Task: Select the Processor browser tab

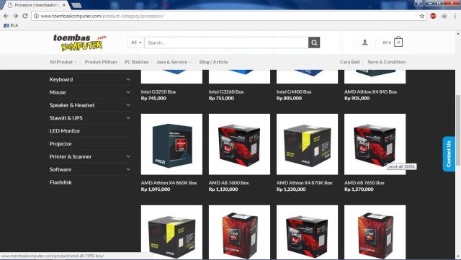Action: (37, 5)
